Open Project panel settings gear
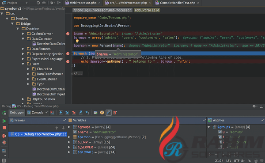 (x=52, y=3)
